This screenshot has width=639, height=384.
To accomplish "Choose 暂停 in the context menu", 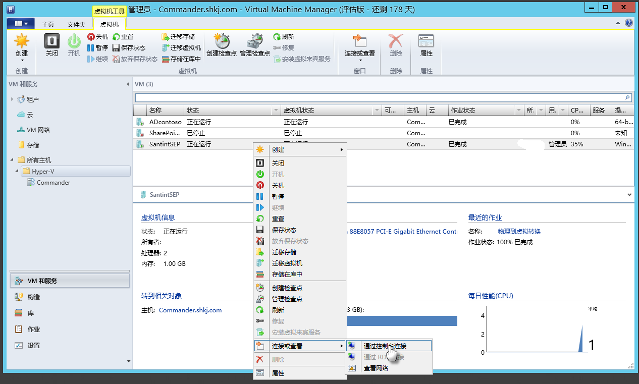I will 300,196.
